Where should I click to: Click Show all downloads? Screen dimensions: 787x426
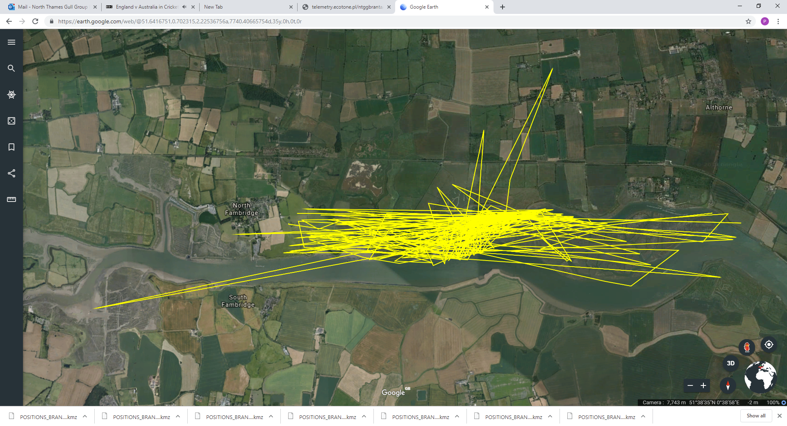pos(756,416)
